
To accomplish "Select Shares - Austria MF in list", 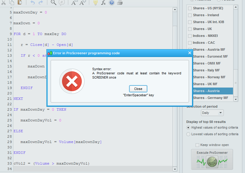I will [209, 49].
